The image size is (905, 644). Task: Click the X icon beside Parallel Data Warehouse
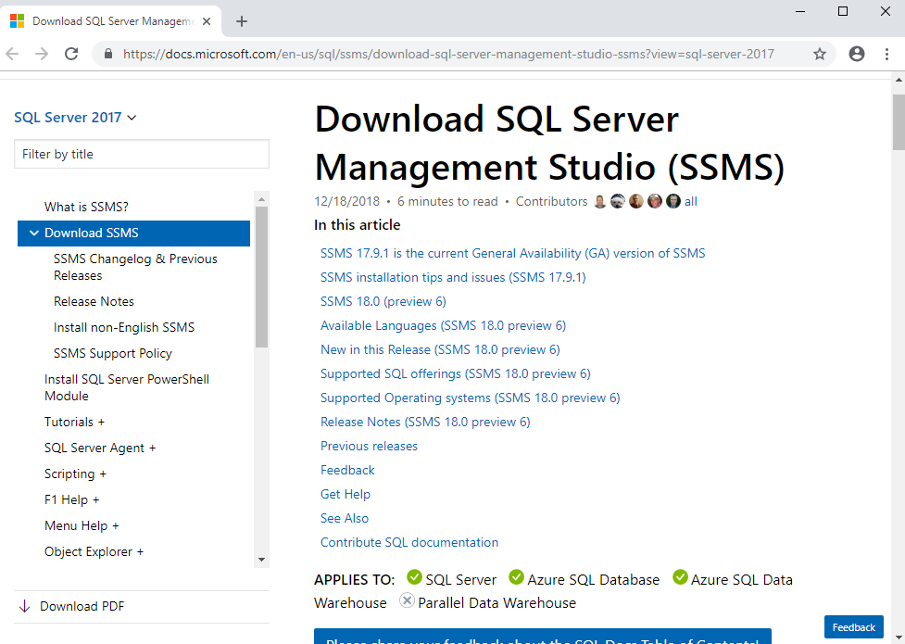407,600
